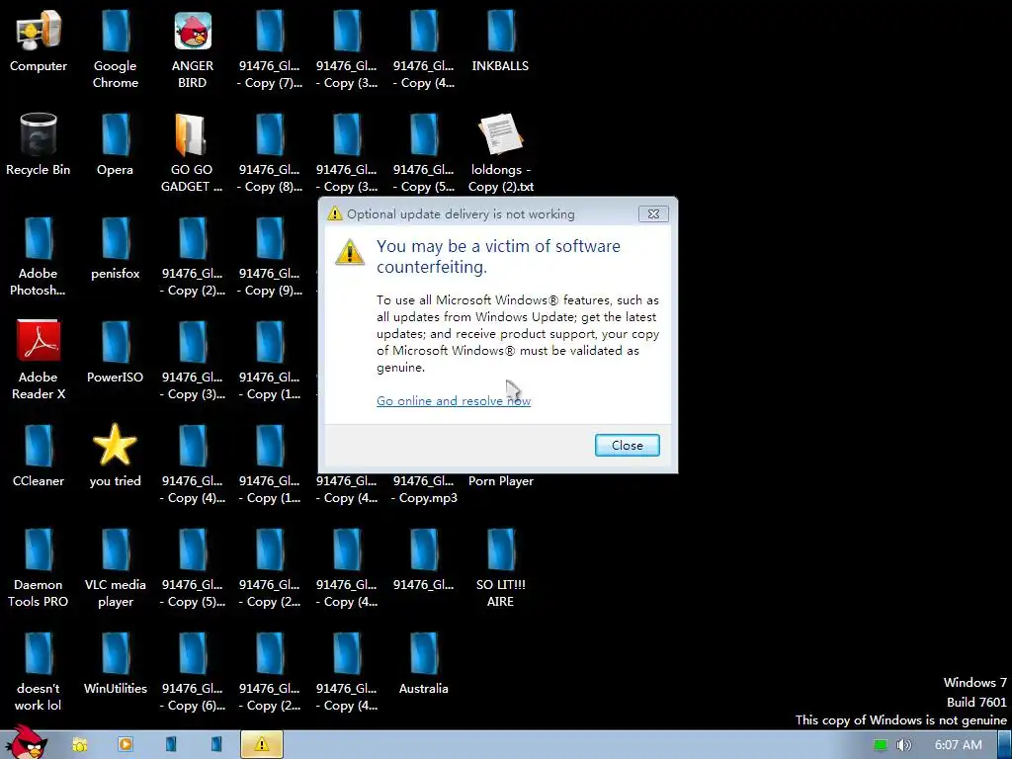Open Windows Media Player from taskbar
1012x759 pixels.
click(x=126, y=745)
